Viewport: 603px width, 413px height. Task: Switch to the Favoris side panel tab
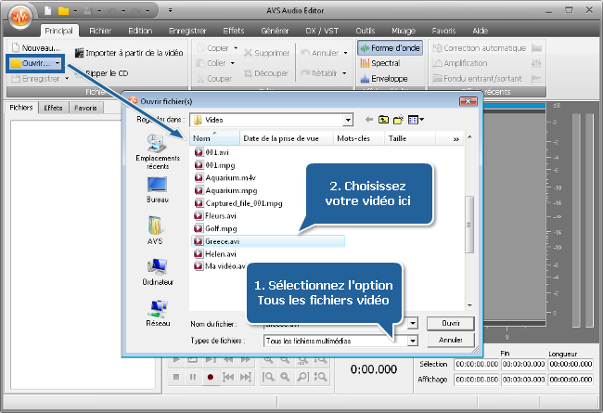(85, 108)
